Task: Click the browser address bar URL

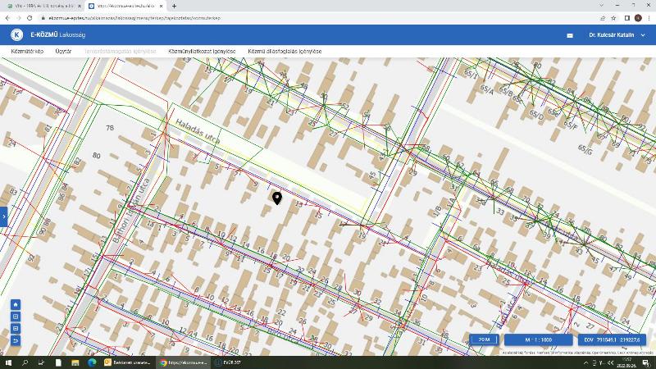Action: click(134, 18)
